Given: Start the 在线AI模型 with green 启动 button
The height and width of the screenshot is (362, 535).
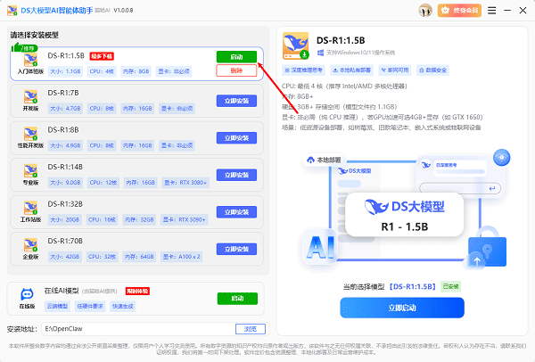Looking at the screenshot, I should point(237,299).
